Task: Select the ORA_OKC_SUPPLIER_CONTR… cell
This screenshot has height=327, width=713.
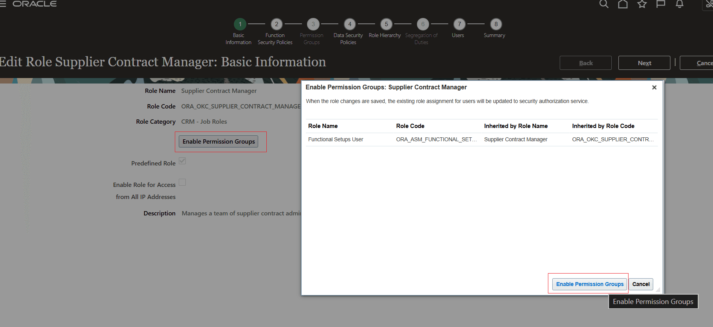Action: tap(613, 139)
